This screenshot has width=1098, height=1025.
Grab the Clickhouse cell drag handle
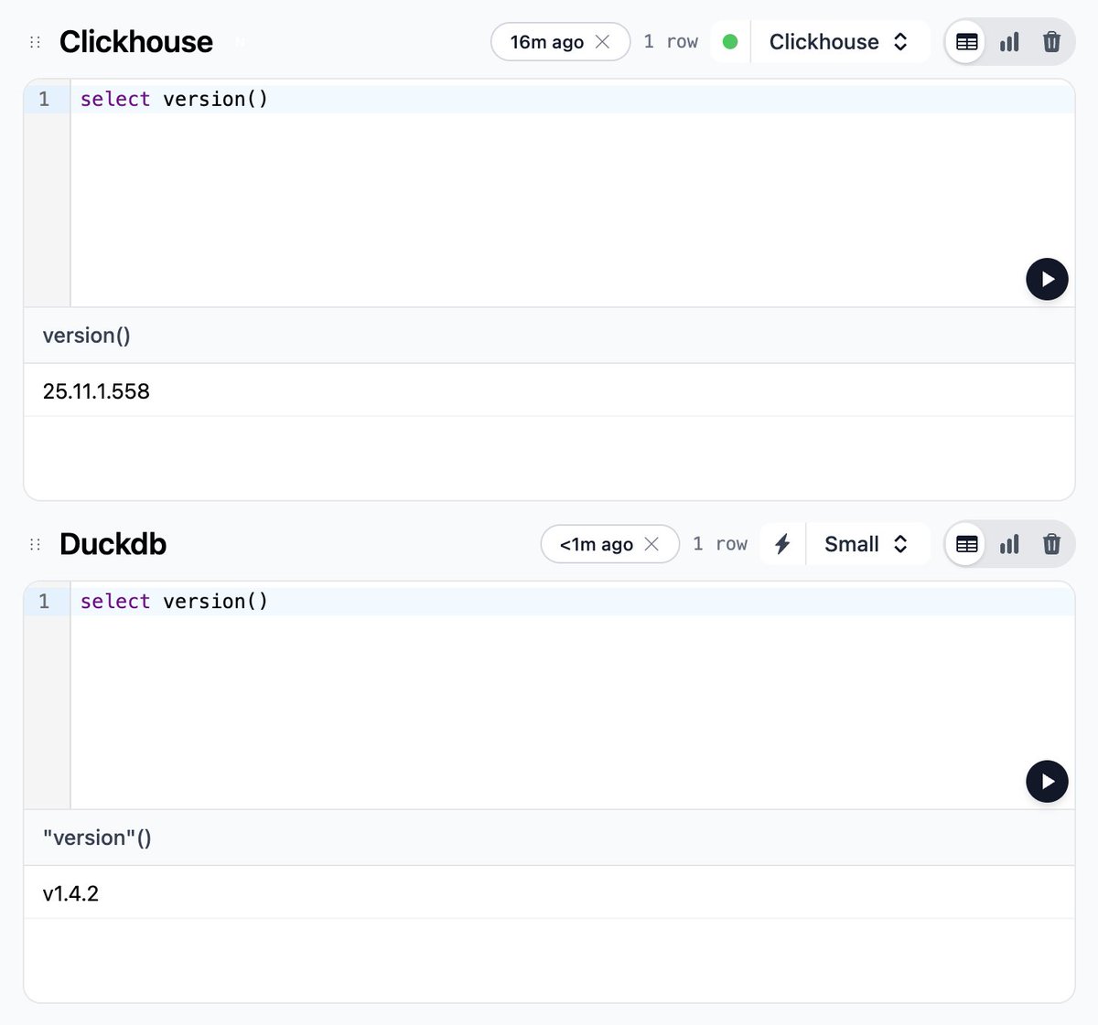[36, 42]
